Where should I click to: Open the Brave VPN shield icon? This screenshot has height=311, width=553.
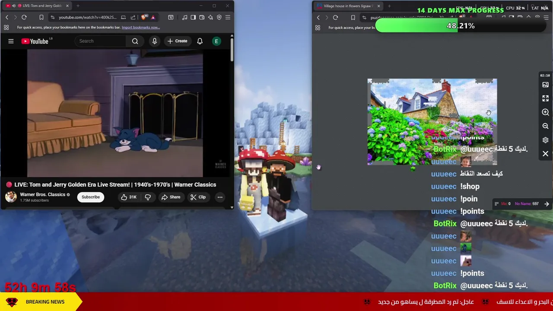[219, 17]
